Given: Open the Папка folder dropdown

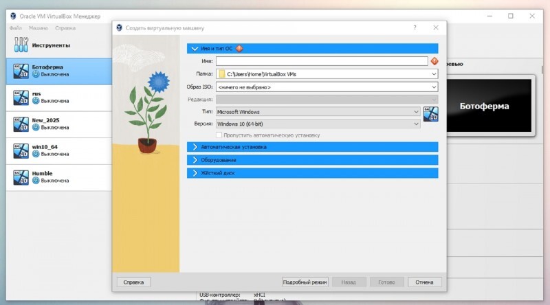Looking at the screenshot, I should (x=434, y=74).
